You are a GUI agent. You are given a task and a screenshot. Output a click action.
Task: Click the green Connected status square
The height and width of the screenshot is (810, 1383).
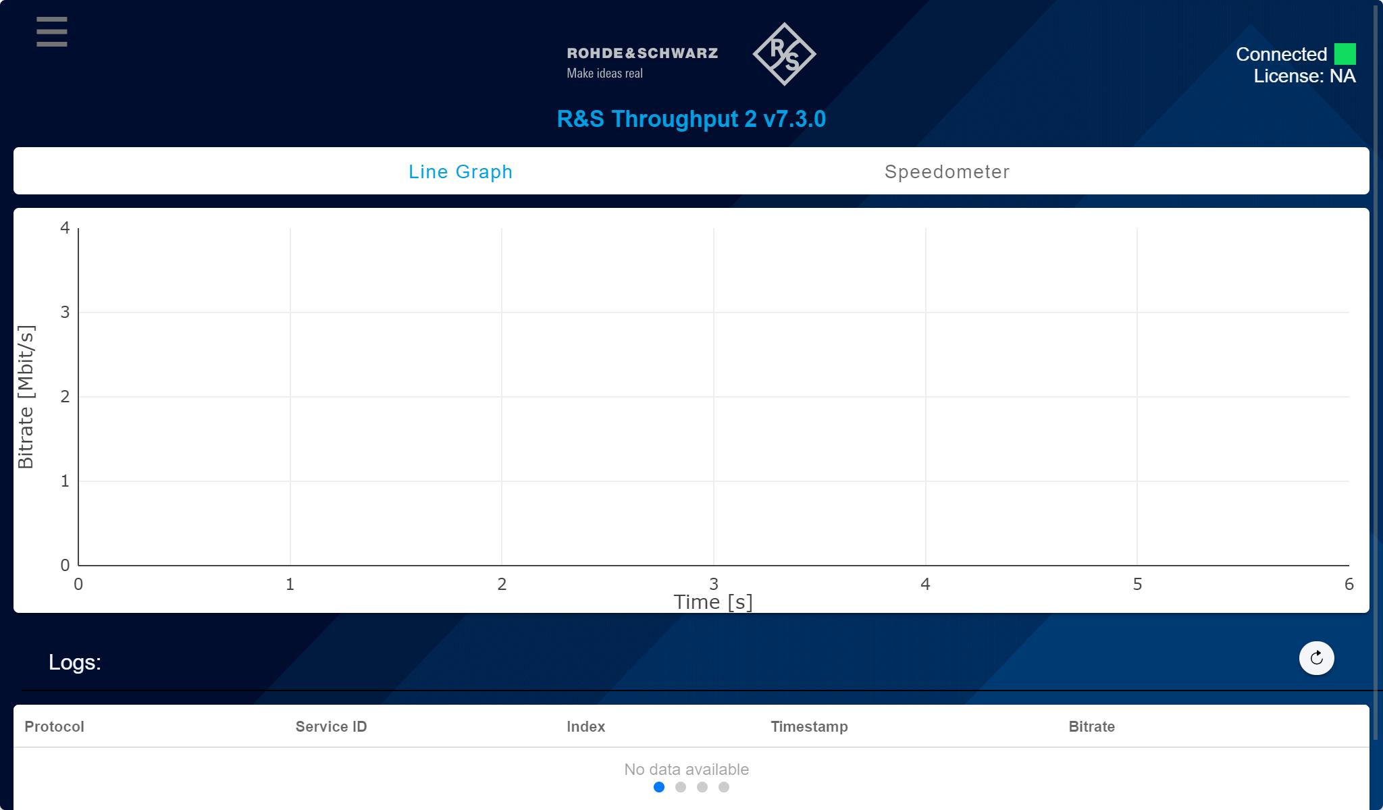(x=1345, y=54)
